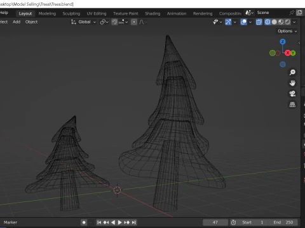The height and width of the screenshot is (228, 305).
Task: Toggle auto keying record button
Action: [84, 222]
